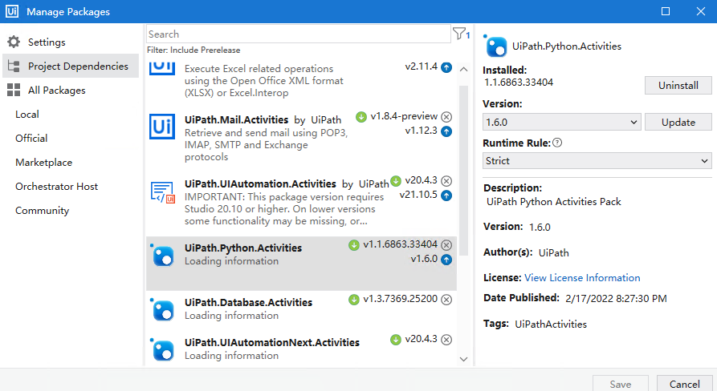Viewport: 717px width, 391px height.
Task: Remove UiPath.Python.Activities with its X icon
Action: tap(446, 245)
